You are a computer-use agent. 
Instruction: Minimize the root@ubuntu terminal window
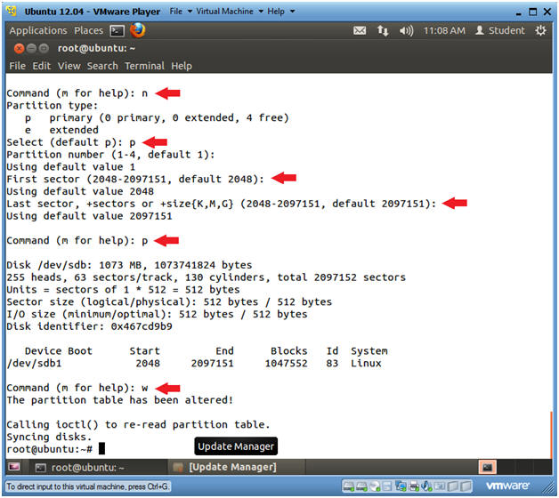31,48
